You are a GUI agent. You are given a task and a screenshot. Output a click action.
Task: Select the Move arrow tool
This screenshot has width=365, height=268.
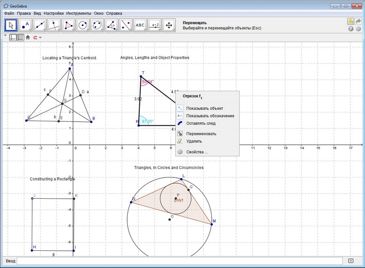point(11,25)
